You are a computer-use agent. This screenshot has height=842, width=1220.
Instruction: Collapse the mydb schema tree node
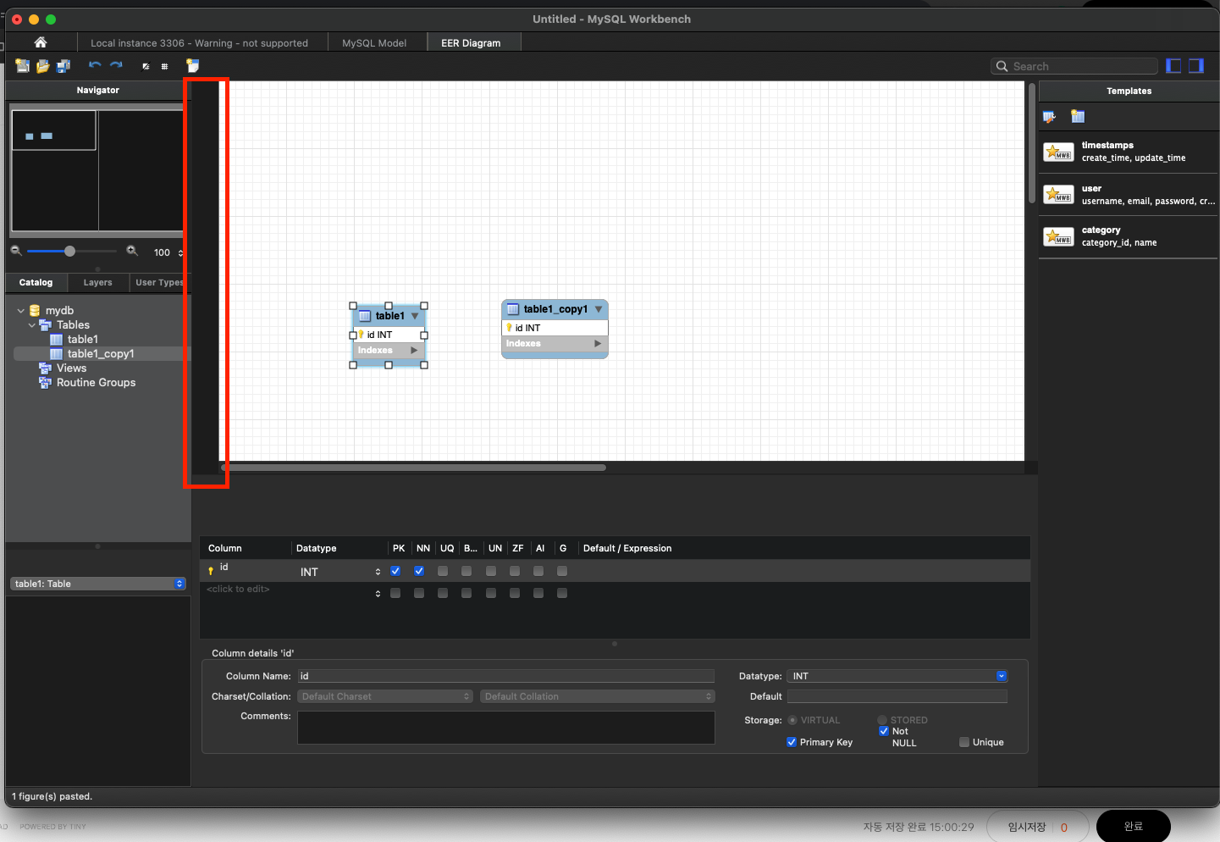[x=21, y=311]
